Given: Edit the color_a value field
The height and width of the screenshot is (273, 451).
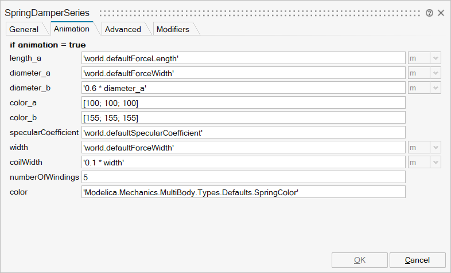Looking at the screenshot, I should coord(244,102).
